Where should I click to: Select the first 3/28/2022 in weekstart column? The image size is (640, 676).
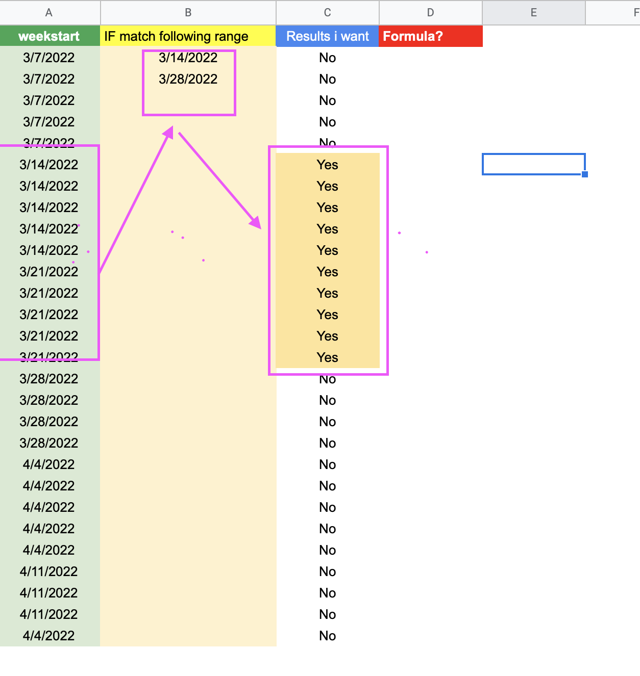[x=49, y=379]
